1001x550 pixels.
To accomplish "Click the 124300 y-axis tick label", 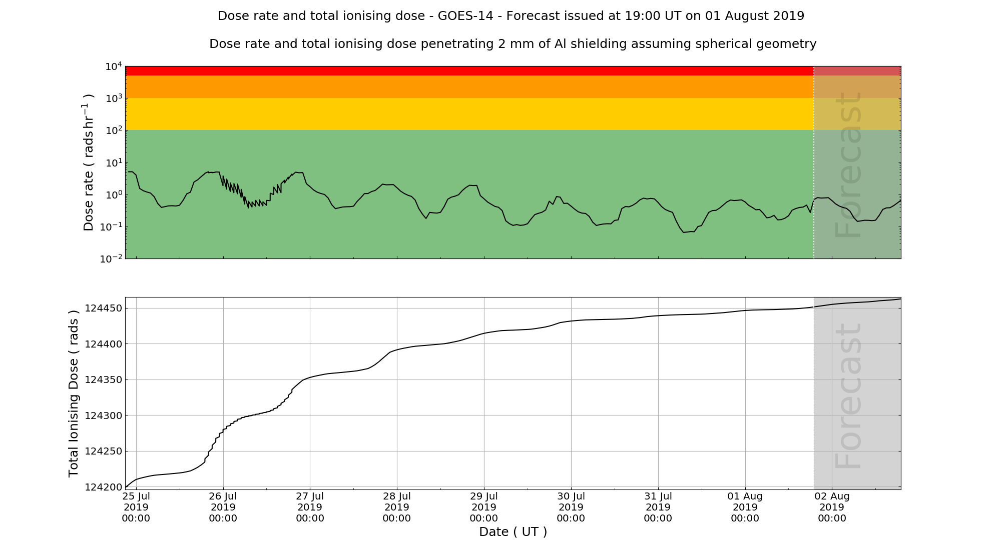I will [x=103, y=415].
